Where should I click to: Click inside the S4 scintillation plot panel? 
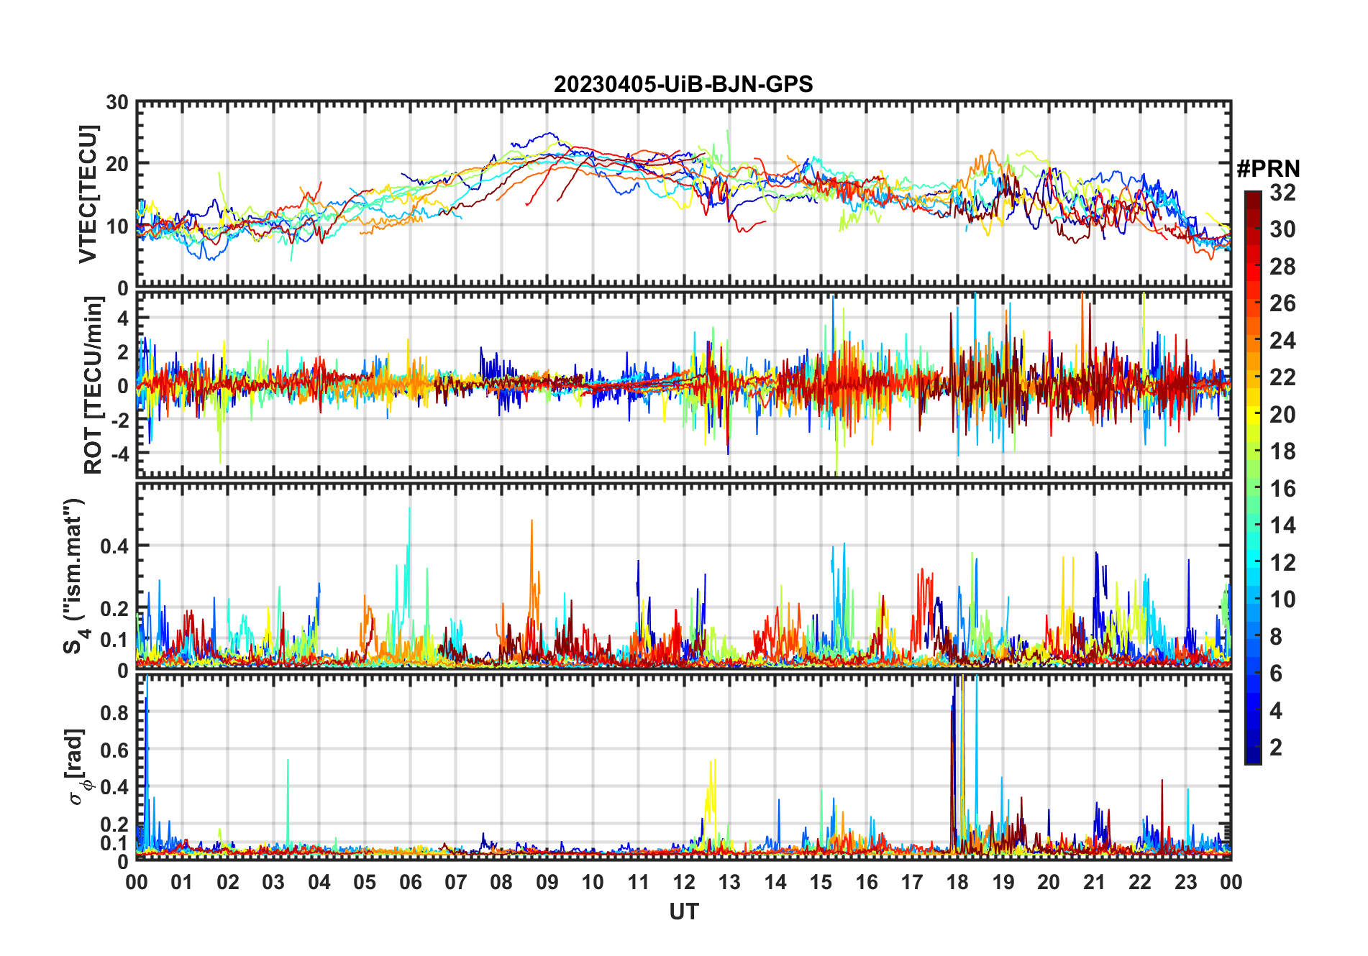coord(683,576)
